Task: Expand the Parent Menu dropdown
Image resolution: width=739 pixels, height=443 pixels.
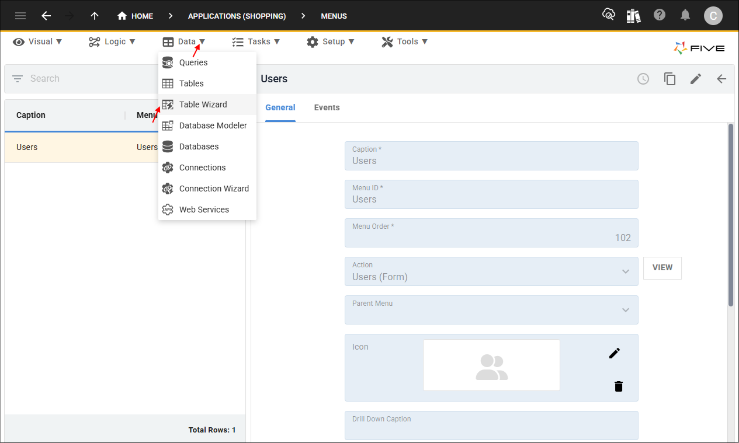Action: (626, 310)
